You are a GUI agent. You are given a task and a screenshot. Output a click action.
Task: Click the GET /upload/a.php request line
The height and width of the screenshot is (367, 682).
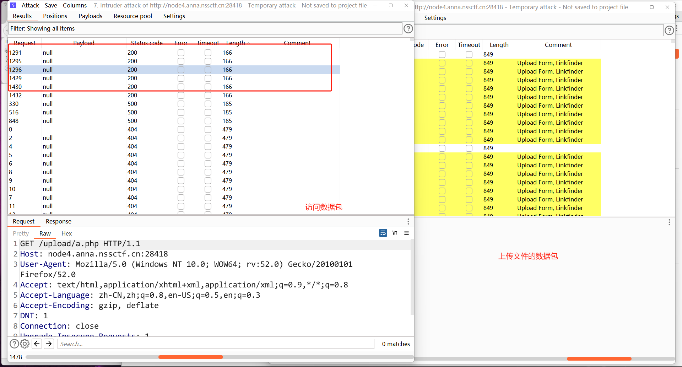pos(80,244)
